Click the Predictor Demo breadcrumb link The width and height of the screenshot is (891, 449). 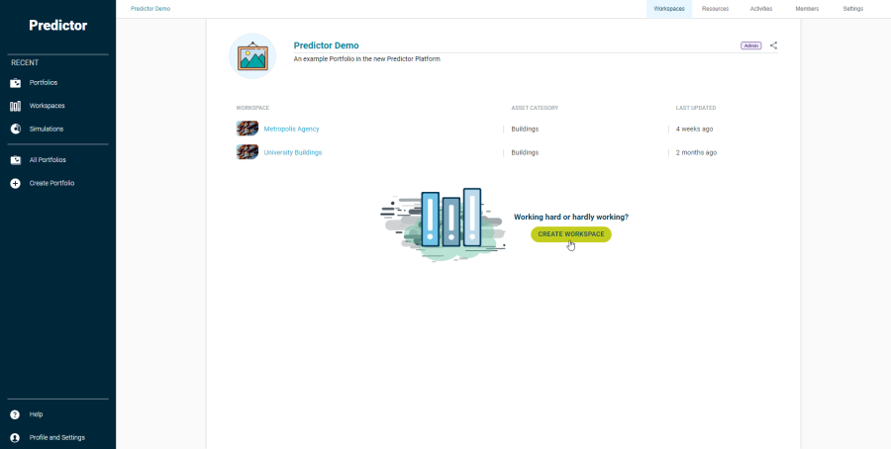point(150,9)
